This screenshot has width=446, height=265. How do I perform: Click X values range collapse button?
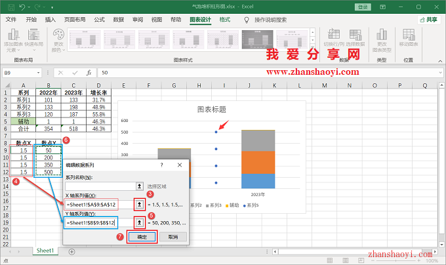[139, 205]
